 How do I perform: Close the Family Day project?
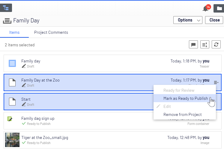click(214, 20)
